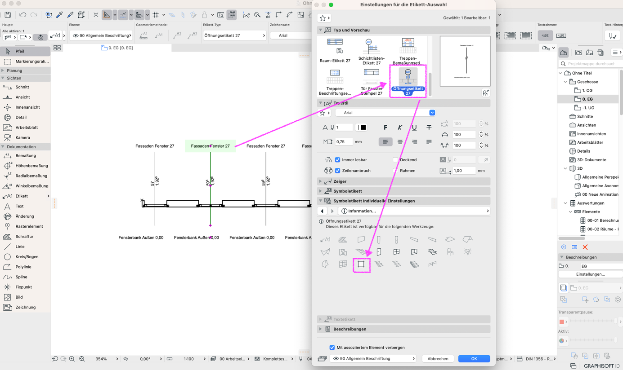Collapse the Geschosse tree node
This screenshot has height=370, width=623.
pos(565,82)
